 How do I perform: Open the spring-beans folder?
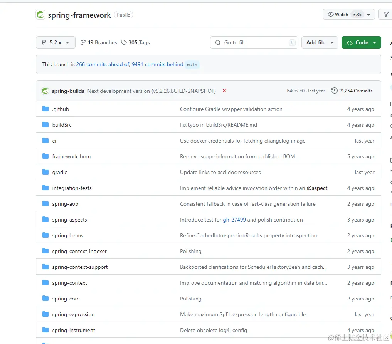point(68,236)
